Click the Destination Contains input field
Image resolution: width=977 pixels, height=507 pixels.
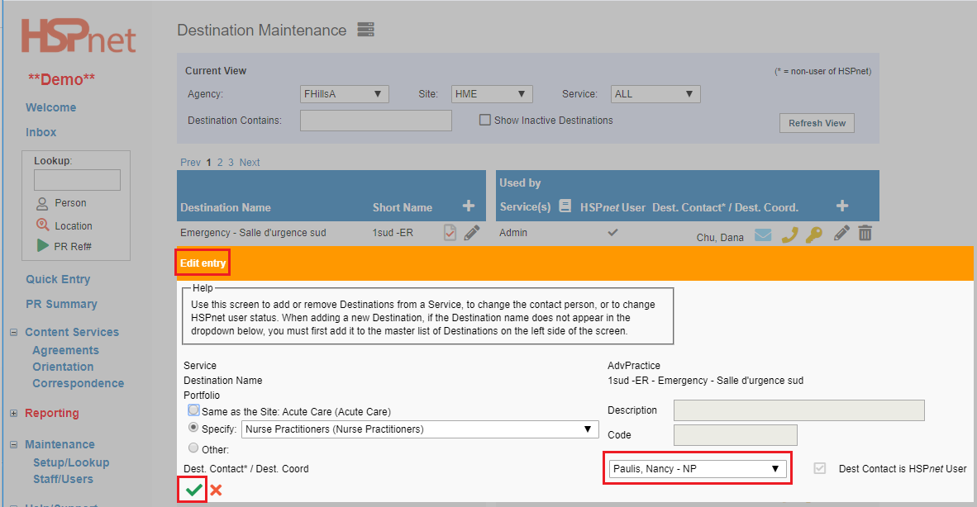376,121
